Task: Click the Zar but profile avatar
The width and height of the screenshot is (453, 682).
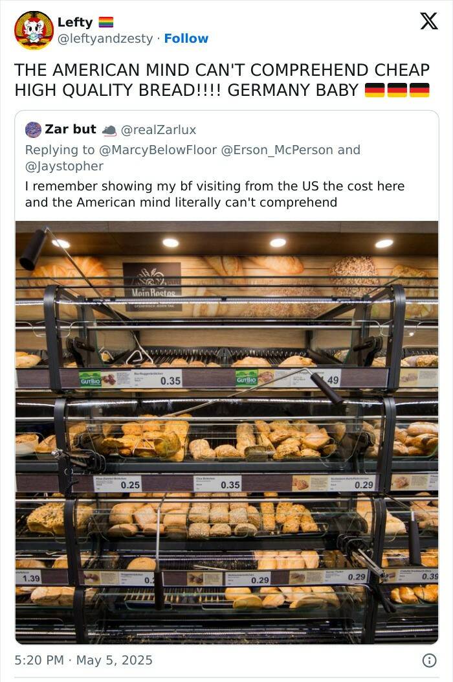Action: [33, 130]
